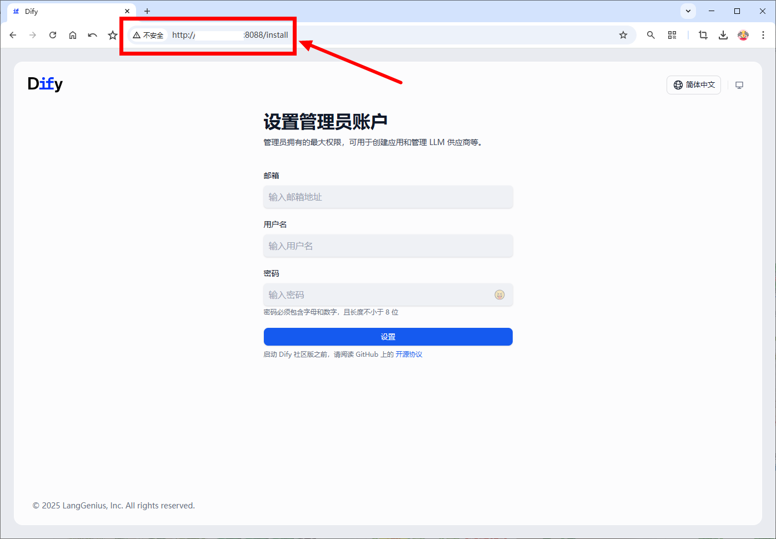Viewport: 776px width, 539px height.
Task: Click the Dify logo
Action: point(45,84)
